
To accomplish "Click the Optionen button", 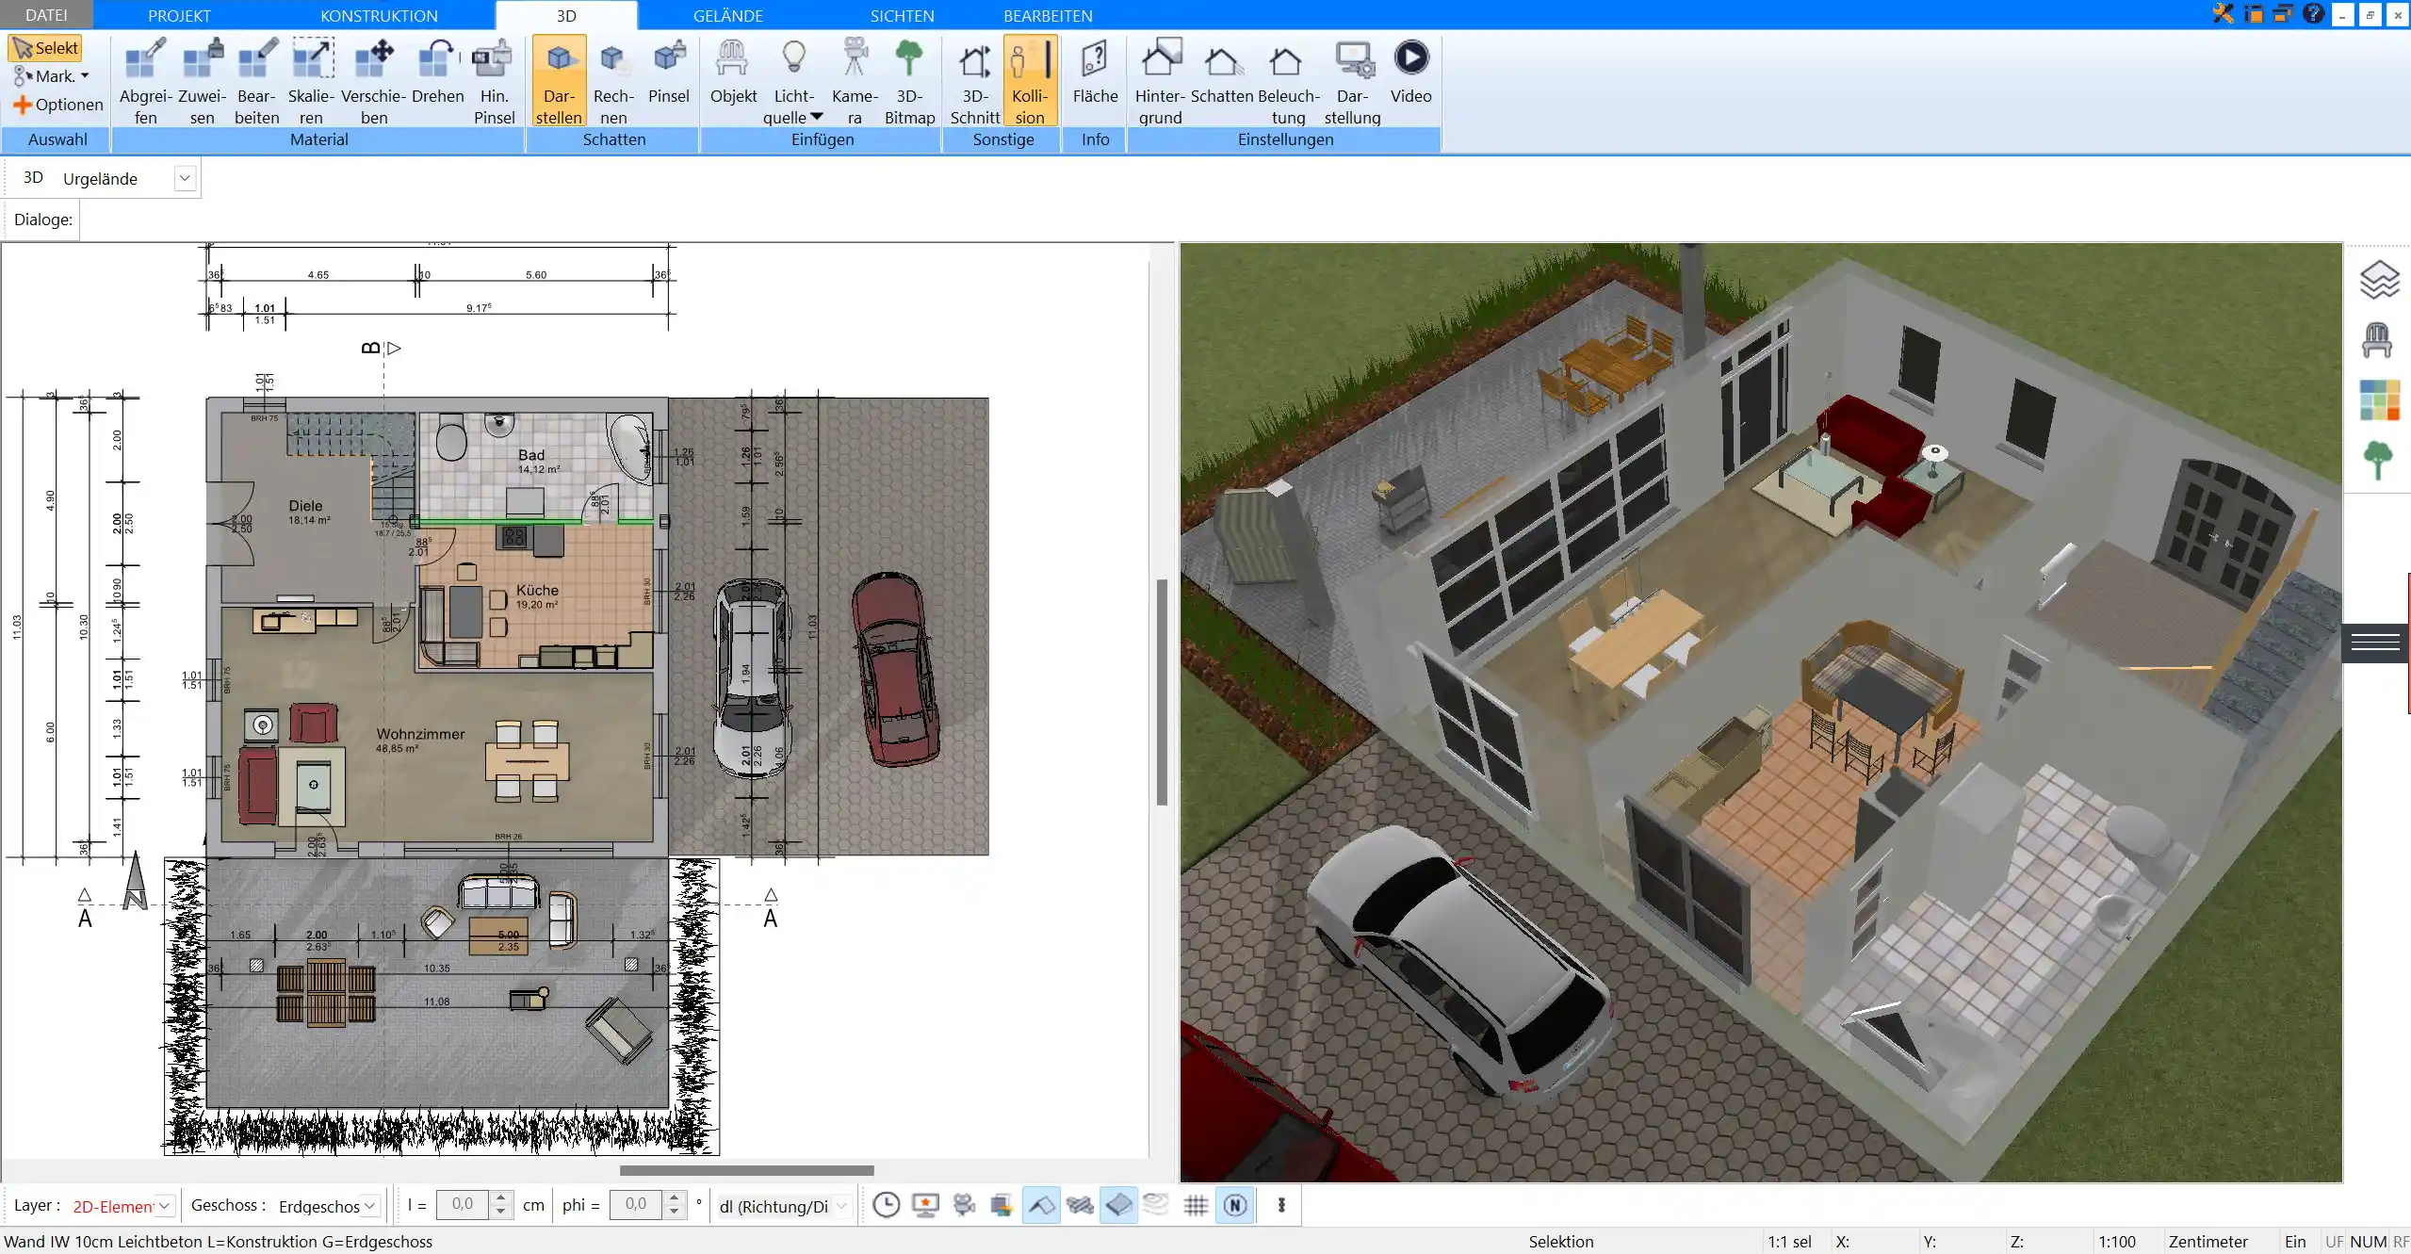I will 58,105.
